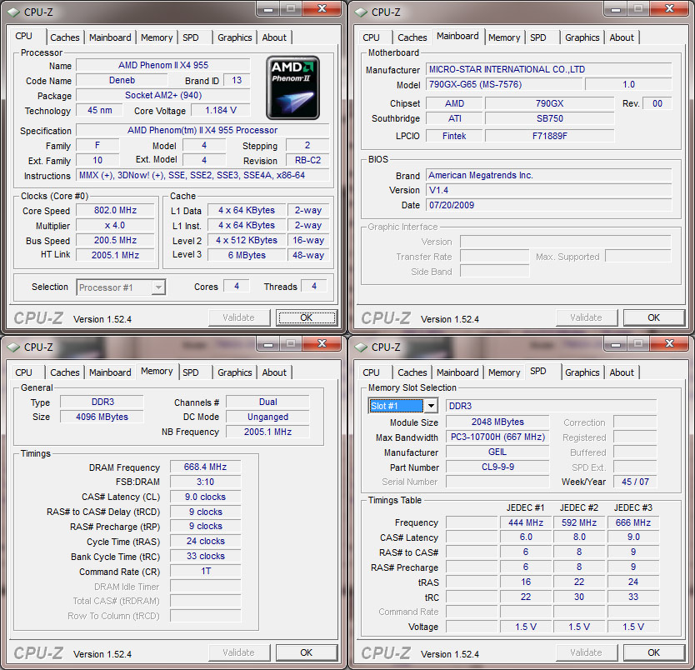Viewport: 695px width, 670px height.
Task: Open the Graphics tab in the Timings window
Action: (234, 372)
